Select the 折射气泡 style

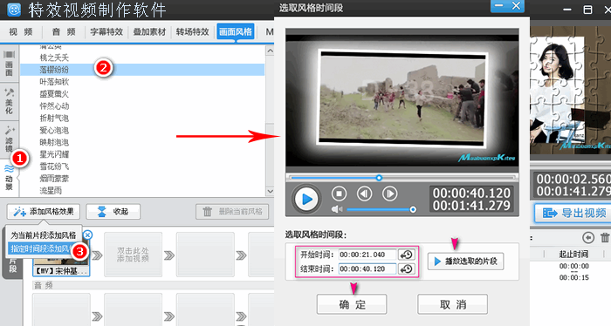point(54,118)
